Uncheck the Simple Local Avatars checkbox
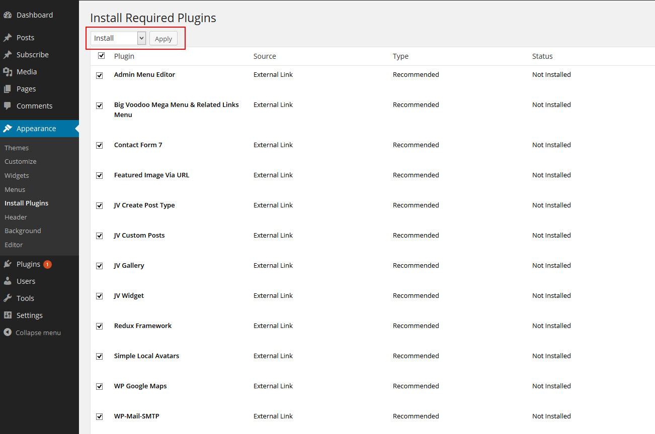Image resolution: width=655 pixels, height=434 pixels. tap(99, 357)
